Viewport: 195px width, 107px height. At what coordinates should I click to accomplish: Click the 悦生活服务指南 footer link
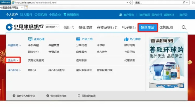tap(58, 96)
